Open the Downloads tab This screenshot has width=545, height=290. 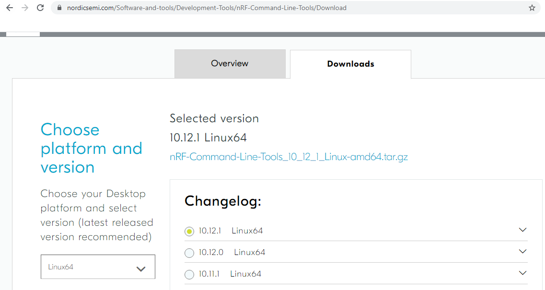click(x=350, y=64)
